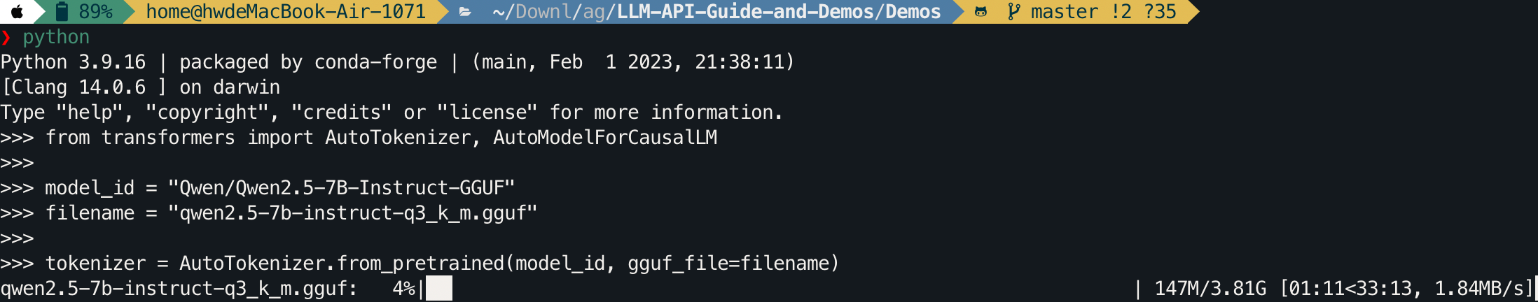Click the AutoTokenizer.from_pretrained call
This screenshot has width=1538, height=302.
tap(510, 263)
